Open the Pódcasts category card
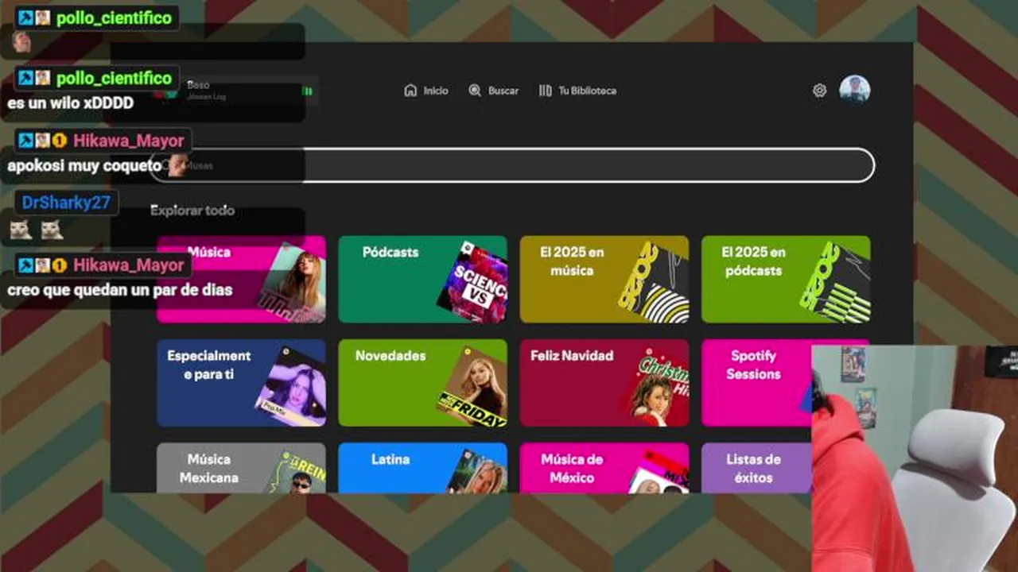 tap(422, 279)
